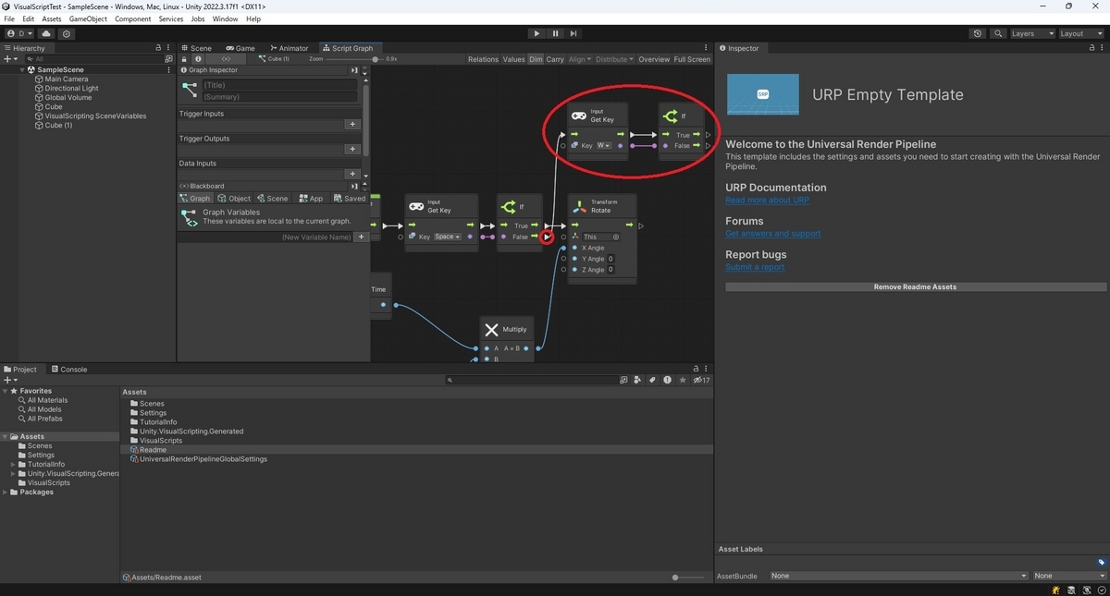Open the Key Space dropdown on Get Key node
Viewport: 1110px width, 596px height.
[448, 237]
